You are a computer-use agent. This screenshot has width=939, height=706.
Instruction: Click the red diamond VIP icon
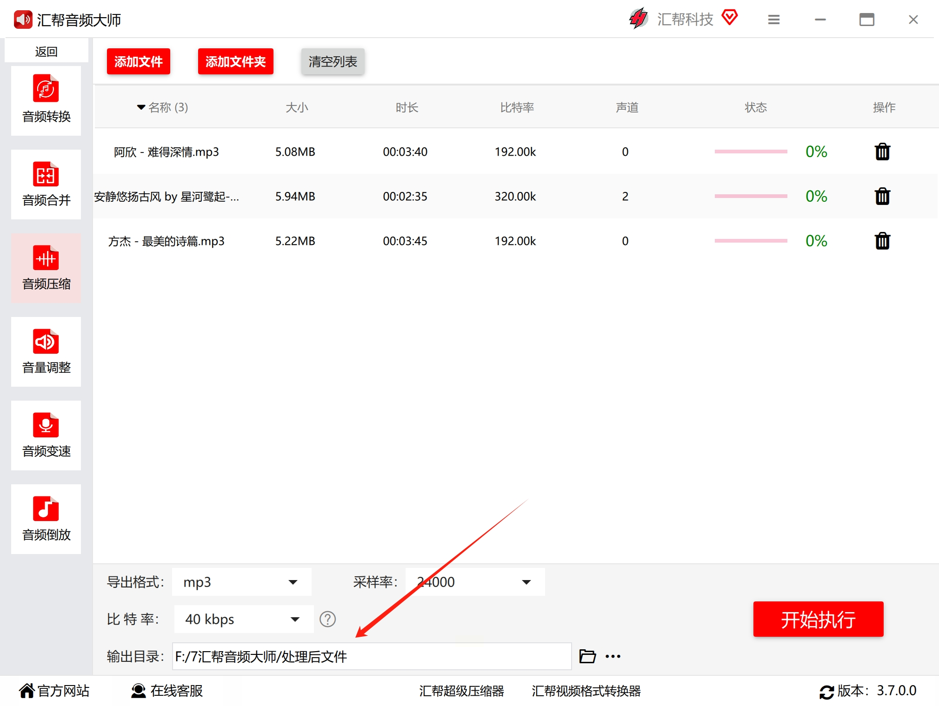(730, 17)
